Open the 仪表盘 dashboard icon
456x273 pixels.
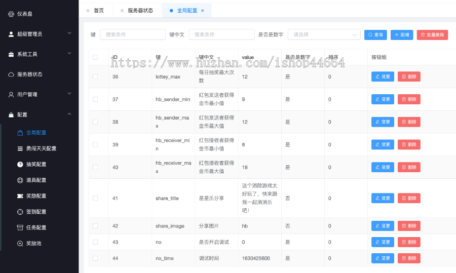coord(11,14)
